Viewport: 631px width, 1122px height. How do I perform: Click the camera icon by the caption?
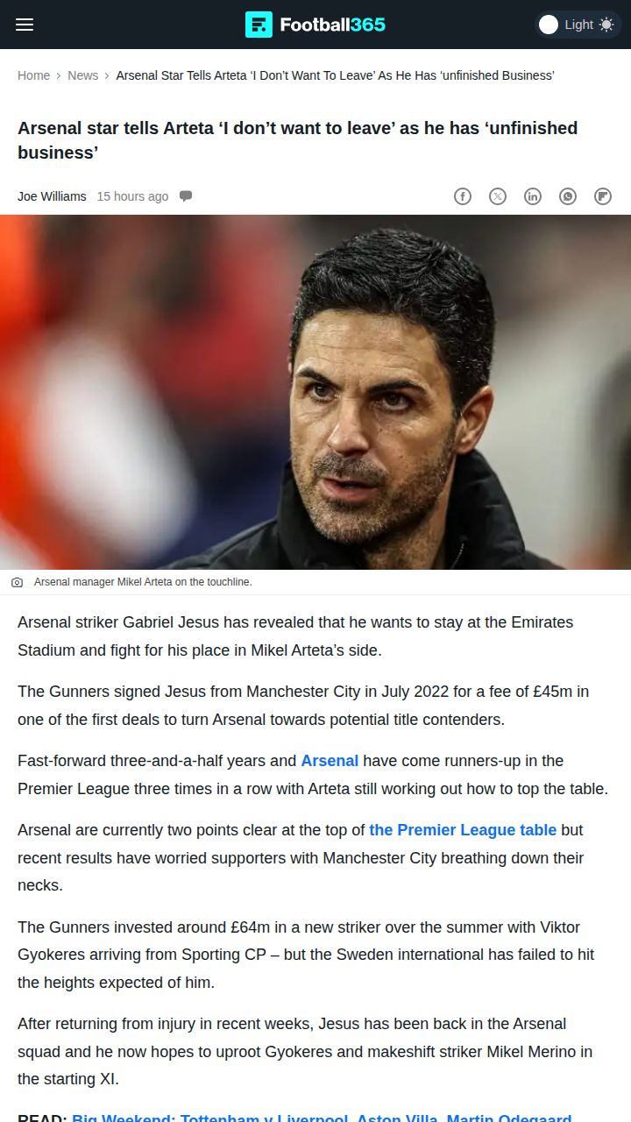17,582
